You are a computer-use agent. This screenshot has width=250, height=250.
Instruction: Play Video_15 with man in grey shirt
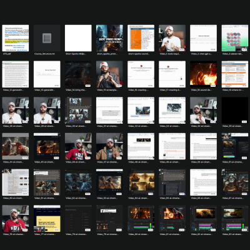click(x=109, y=74)
